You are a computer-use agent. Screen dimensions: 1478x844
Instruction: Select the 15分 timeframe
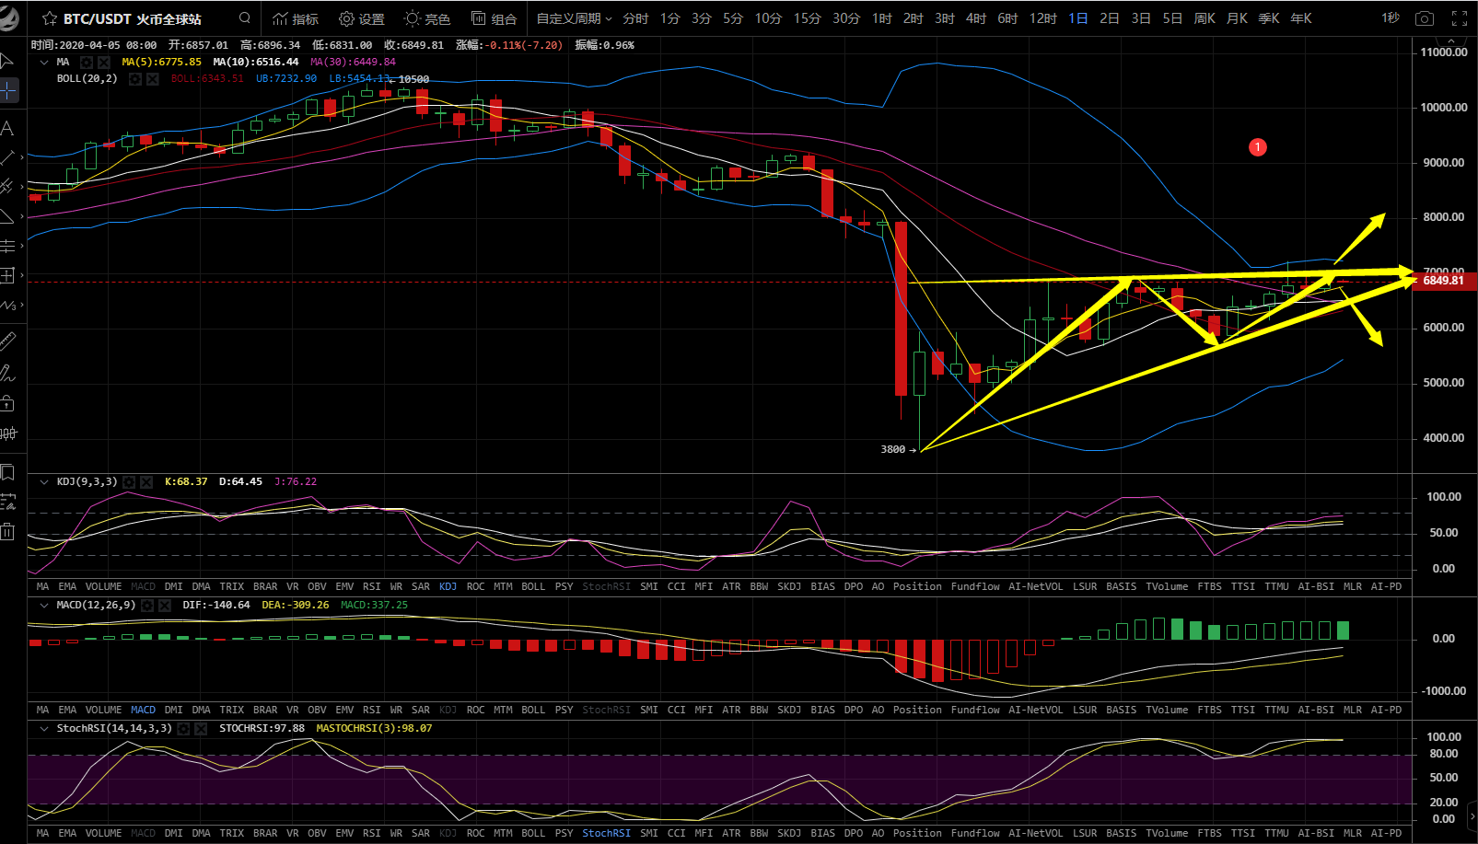[807, 18]
